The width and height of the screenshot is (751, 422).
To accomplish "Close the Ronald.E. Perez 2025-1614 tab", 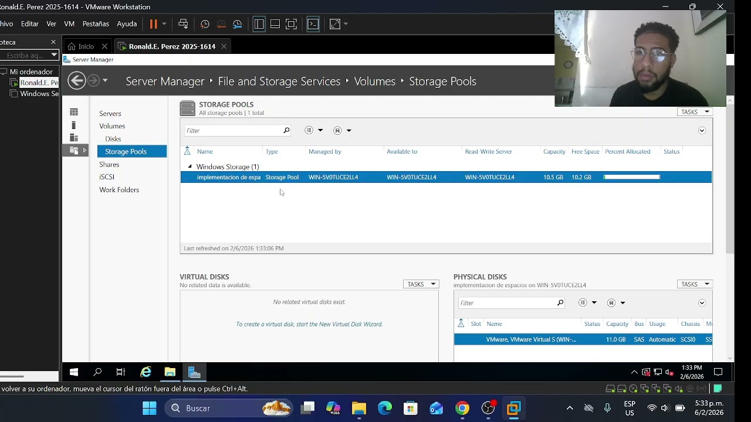I will tap(224, 46).
